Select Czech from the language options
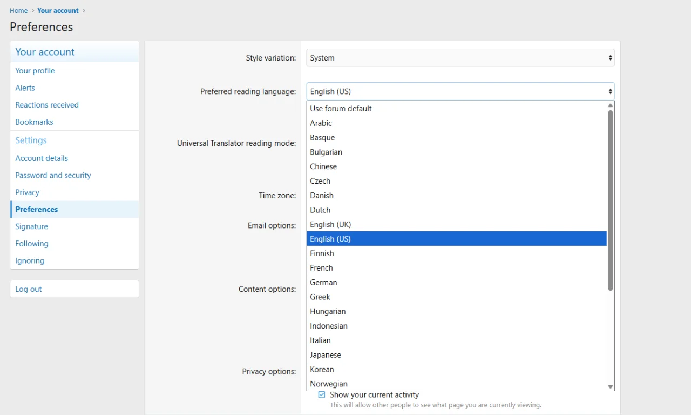This screenshot has height=415, width=691. pos(457,181)
